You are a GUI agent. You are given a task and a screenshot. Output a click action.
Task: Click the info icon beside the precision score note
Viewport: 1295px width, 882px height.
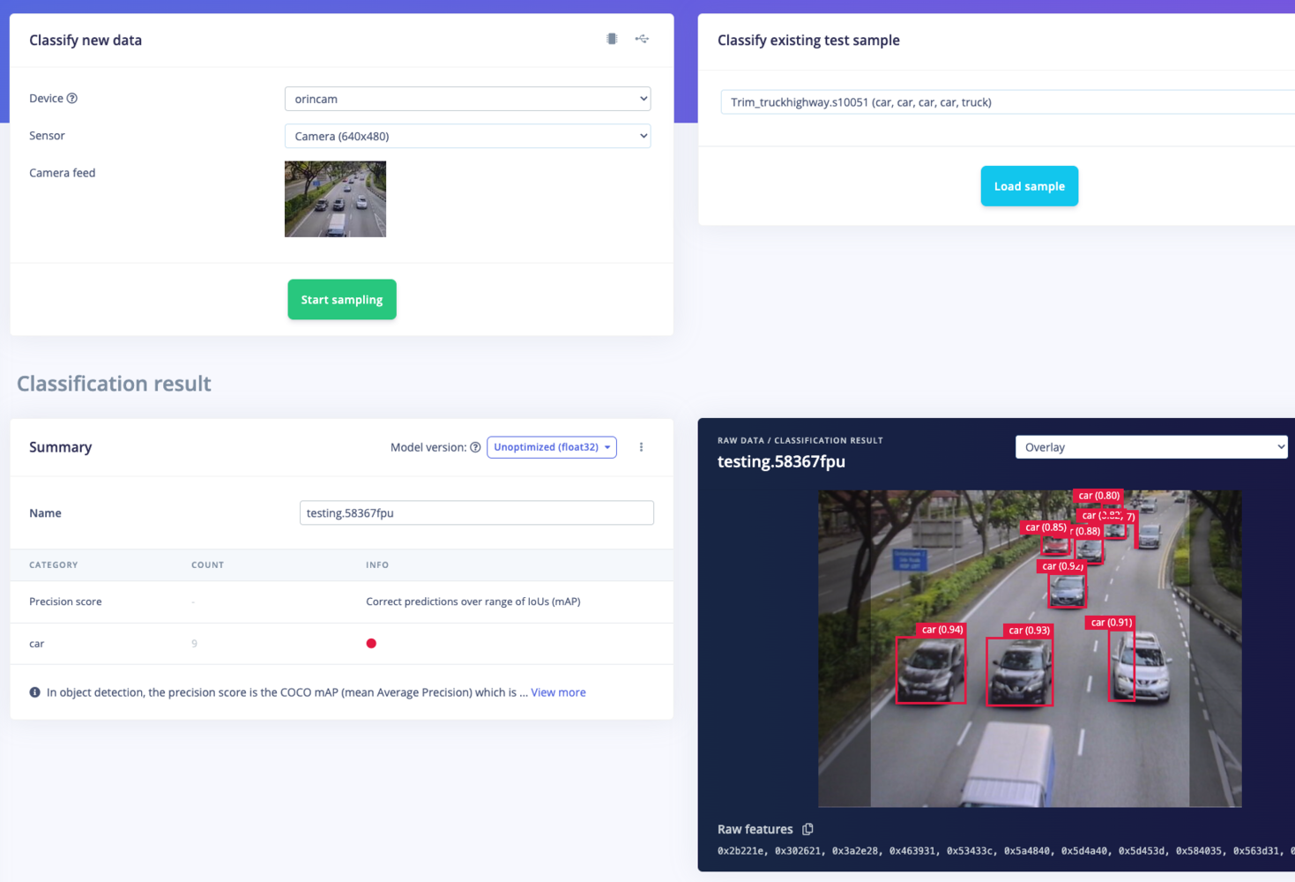point(35,692)
